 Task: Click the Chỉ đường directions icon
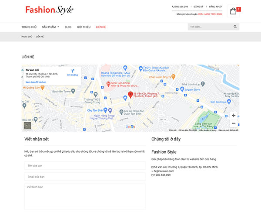pyautogui.click(x=72, y=71)
